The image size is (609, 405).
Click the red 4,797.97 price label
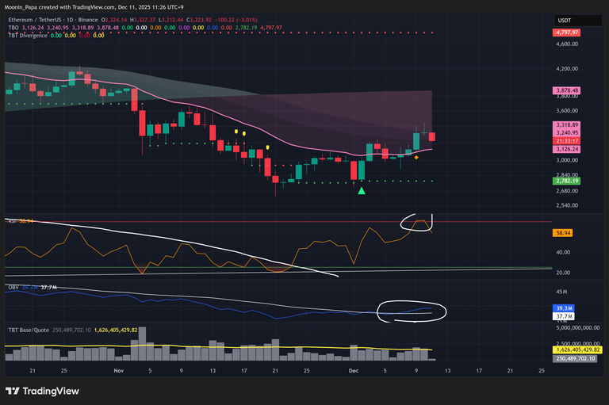567,32
